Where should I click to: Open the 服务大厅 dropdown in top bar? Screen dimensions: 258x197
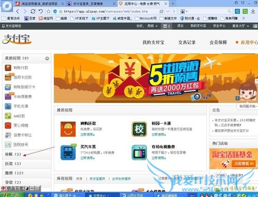tap(240, 26)
